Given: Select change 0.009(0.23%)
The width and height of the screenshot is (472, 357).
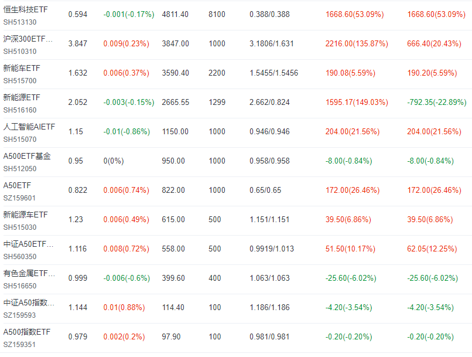Looking at the screenshot, I should [126, 44].
